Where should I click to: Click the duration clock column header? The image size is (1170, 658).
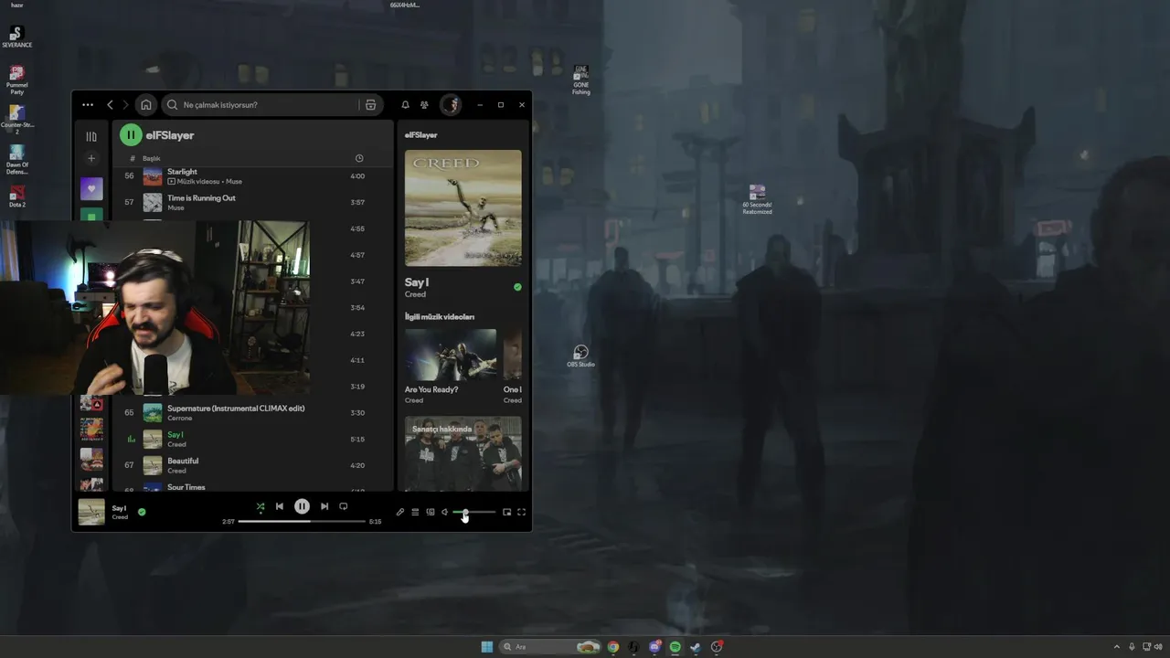point(359,158)
